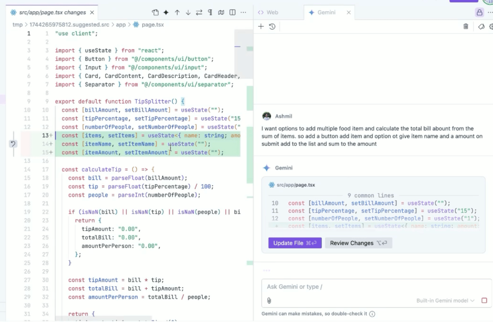Select the src/app/page.tsx changes tab

[x=52, y=13]
